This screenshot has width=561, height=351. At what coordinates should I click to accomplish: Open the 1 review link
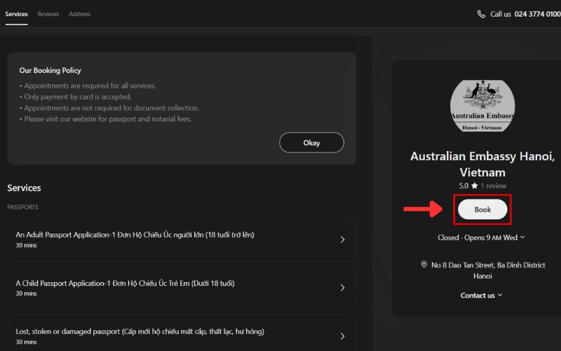(x=493, y=186)
